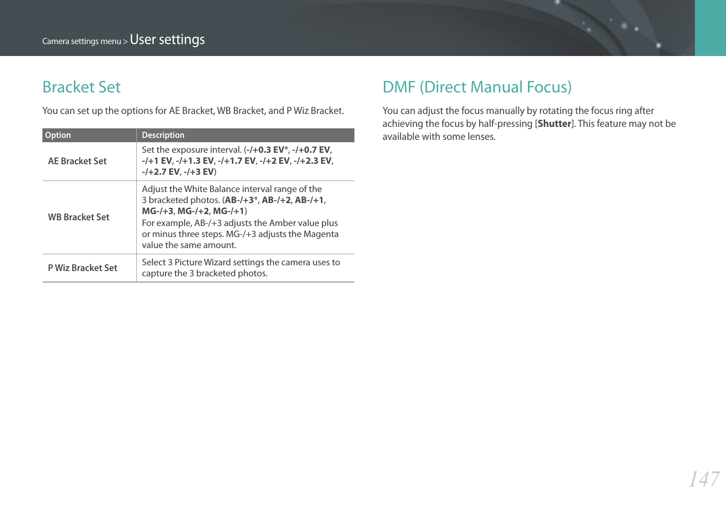Select the AE Bracket Set row label
Image resolution: width=726 pixels, height=510 pixels.
tap(77, 161)
